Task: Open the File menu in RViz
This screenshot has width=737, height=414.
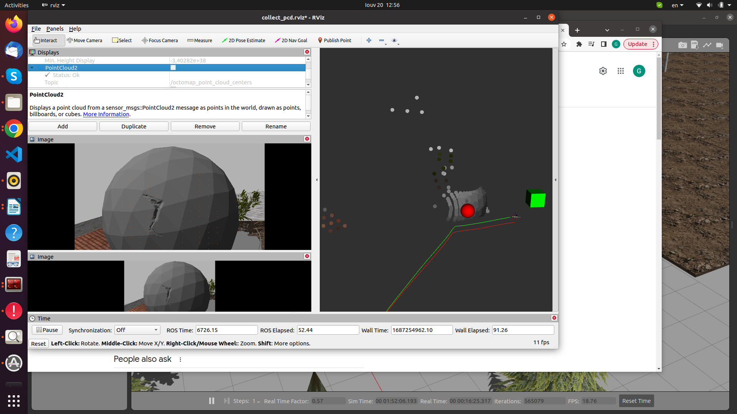Action: pyautogui.click(x=36, y=29)
